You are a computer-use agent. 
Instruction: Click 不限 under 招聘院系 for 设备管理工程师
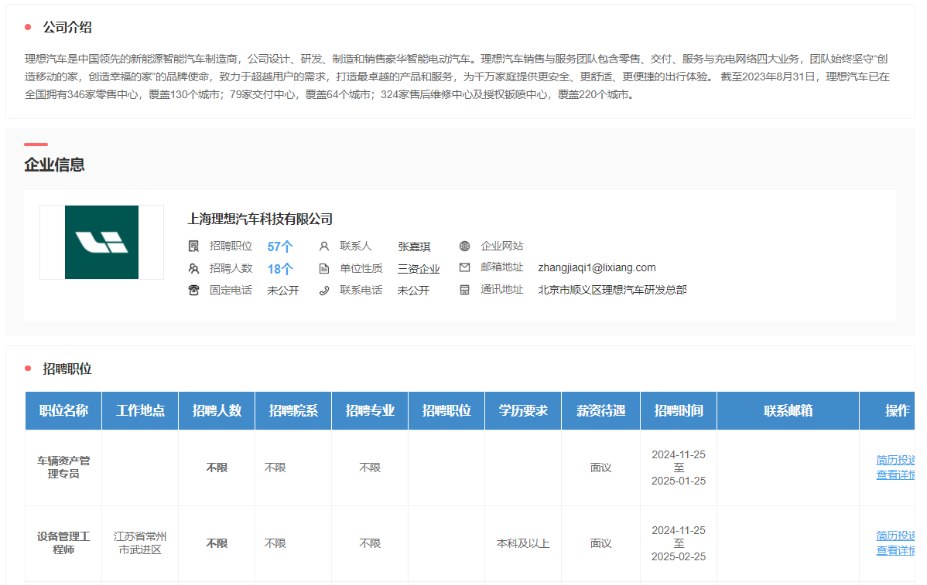(x=275, y=543)
